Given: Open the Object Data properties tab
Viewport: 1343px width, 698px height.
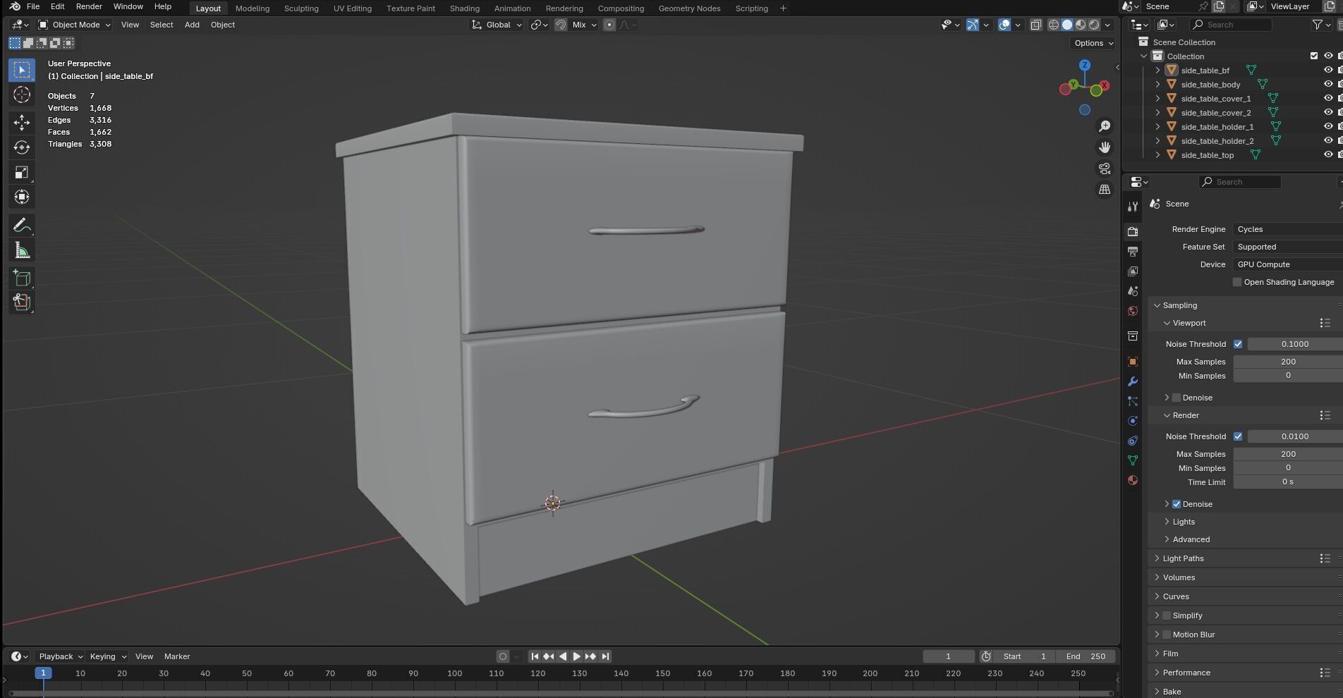Looking at the screenshot, I should tap(1133, 460).
